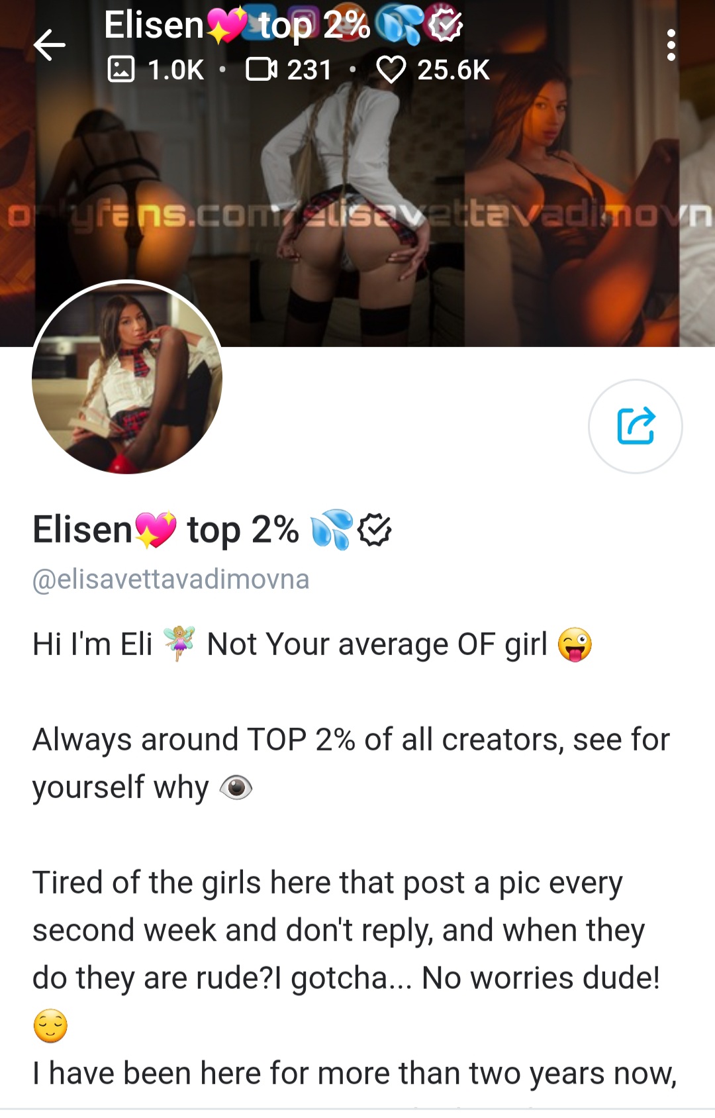The width and height of the screenshot is (715, 1118).
Task: Tap the 'Always around TOP 2%' bio paragraph
Action: pyautogui.click(x=351, y=763)
